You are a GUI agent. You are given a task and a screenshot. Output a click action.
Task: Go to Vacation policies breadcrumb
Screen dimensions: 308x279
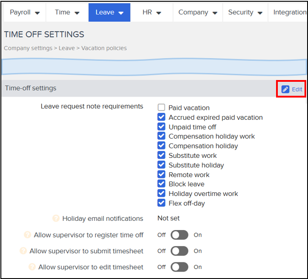pos(104,48)
